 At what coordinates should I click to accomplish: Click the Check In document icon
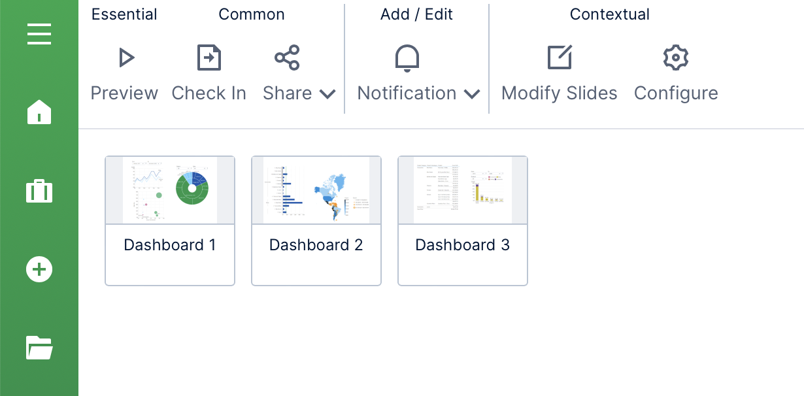coord(209,58)
